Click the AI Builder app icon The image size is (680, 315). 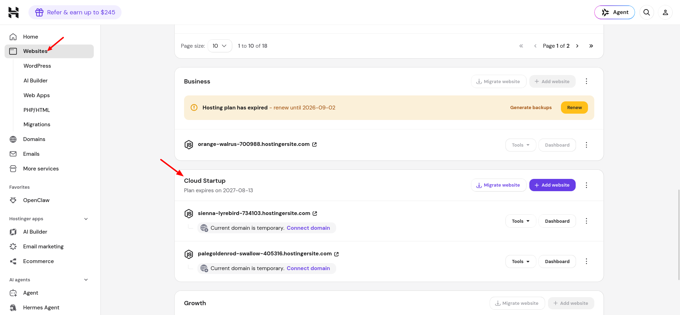(13, 232)
